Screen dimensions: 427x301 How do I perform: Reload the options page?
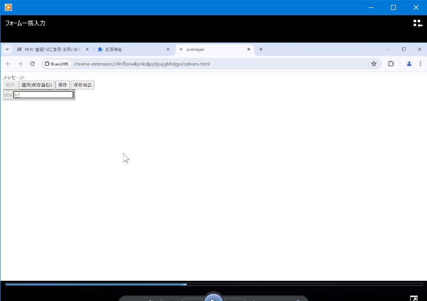tap(33, 64)
